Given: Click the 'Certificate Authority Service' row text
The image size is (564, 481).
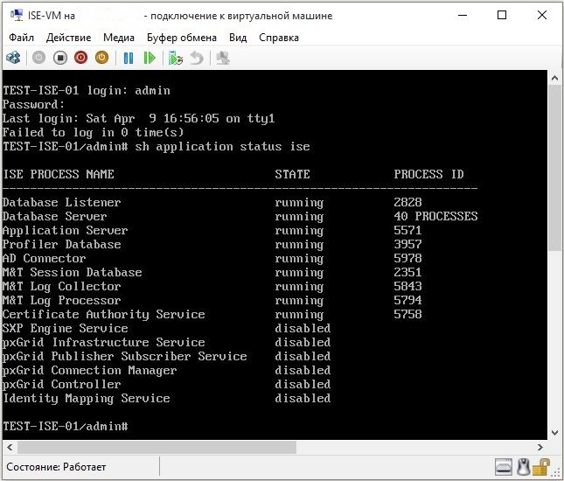Looking at the screenshot, I should 103,315.
